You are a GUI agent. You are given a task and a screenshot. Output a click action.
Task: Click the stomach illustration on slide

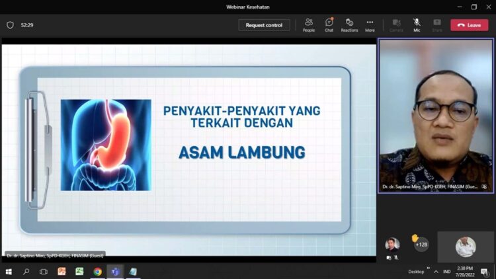106,145
